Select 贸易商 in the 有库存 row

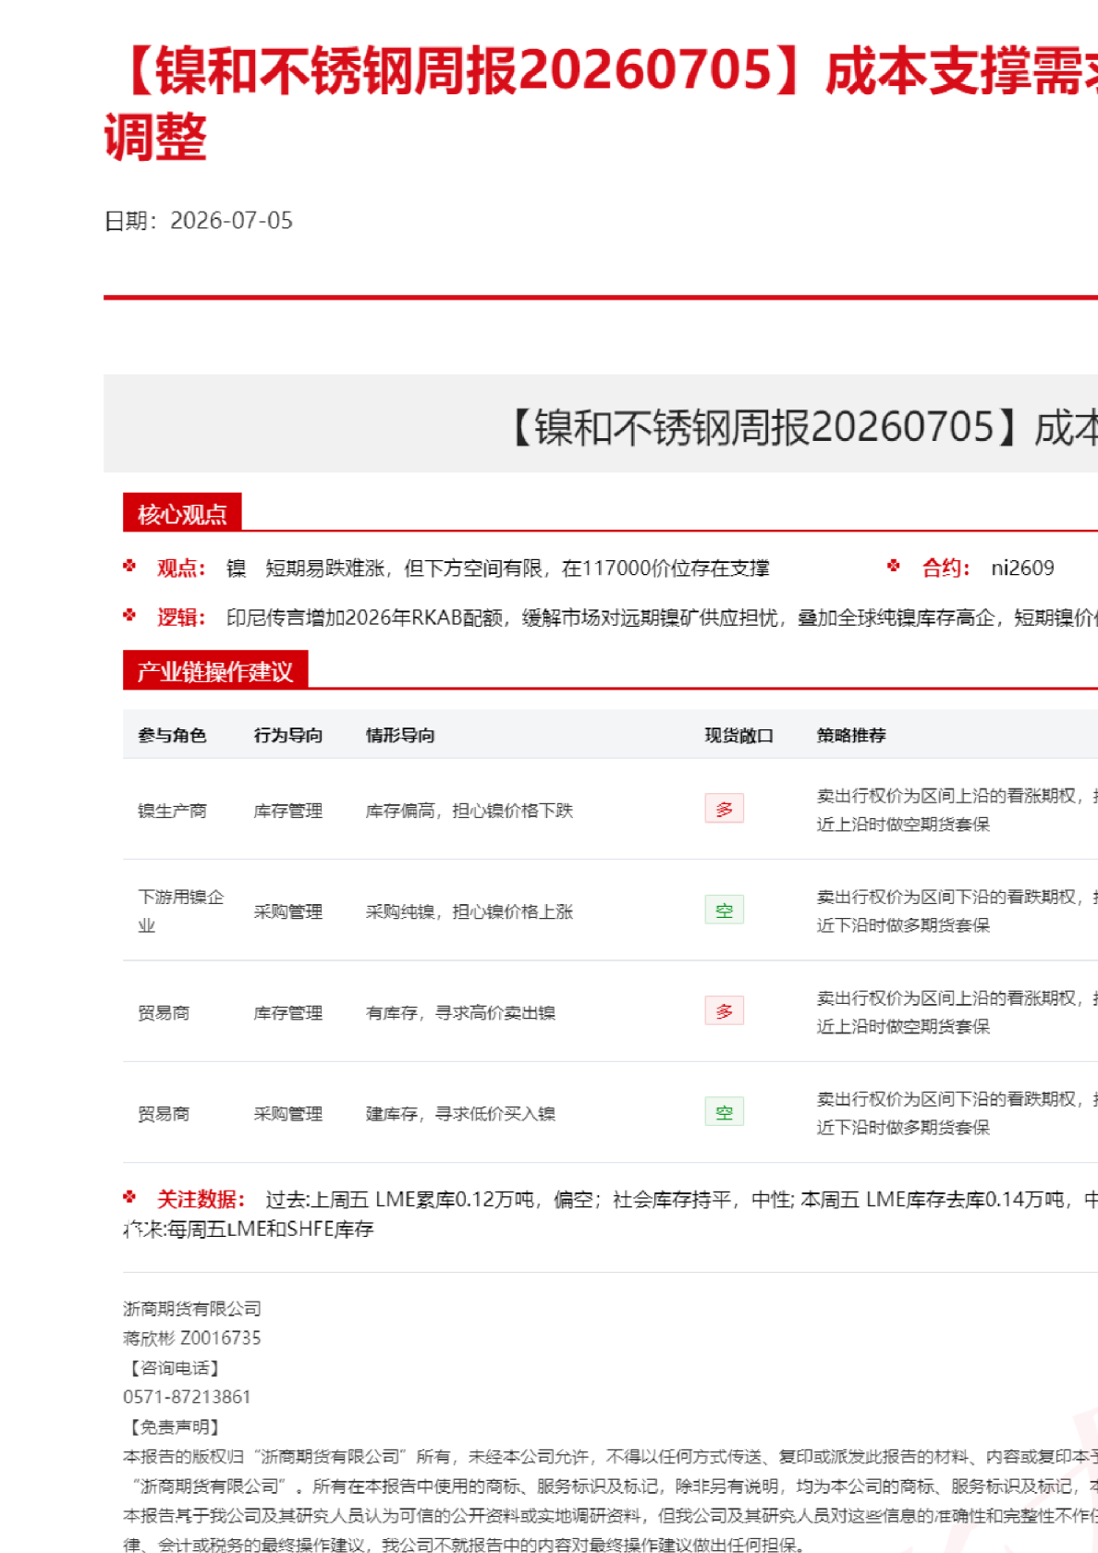click(164, 1012)
